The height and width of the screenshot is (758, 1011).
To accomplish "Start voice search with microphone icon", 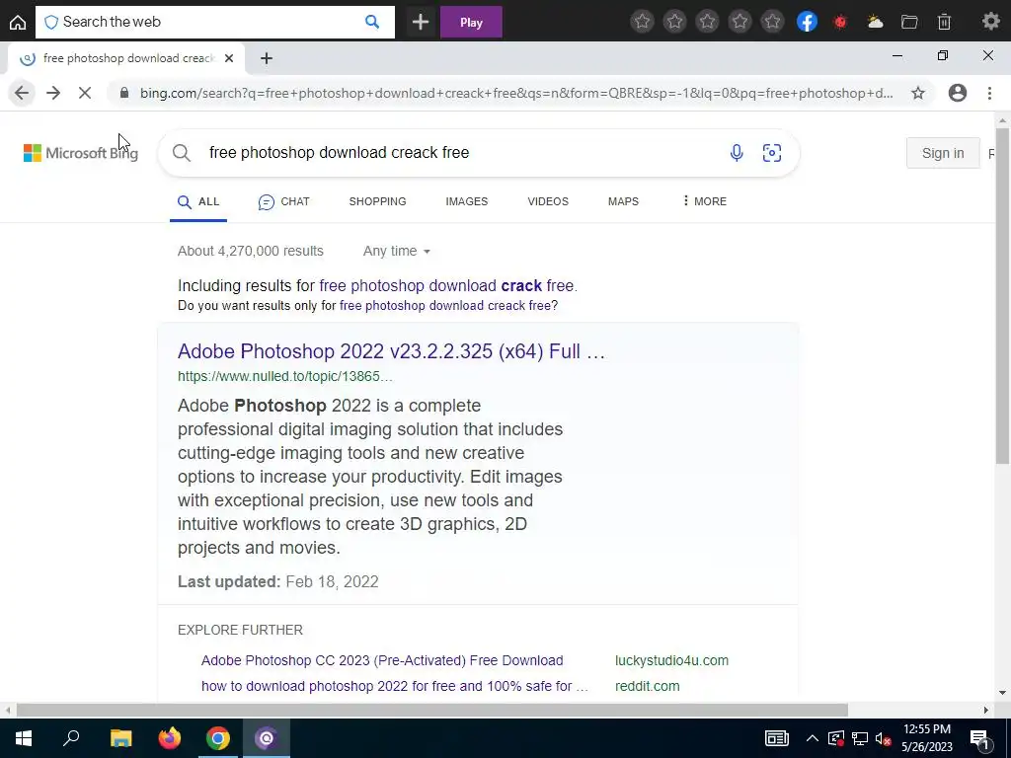I will click(737, 153).
